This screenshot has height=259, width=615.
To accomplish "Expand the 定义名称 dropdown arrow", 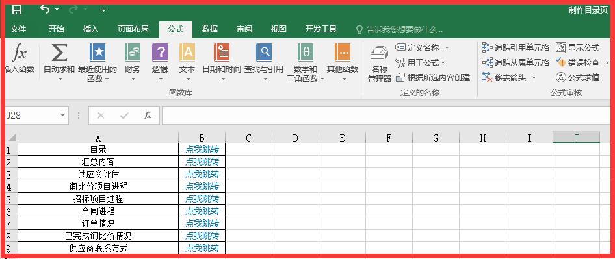I will [x=447, y=48].
